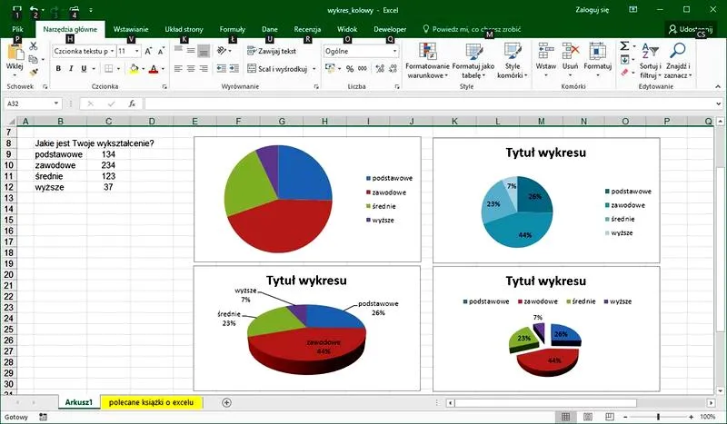This screenshot has height=424, width=727.
Task: Click the Borders icon
Action: [x=108, y=69]
